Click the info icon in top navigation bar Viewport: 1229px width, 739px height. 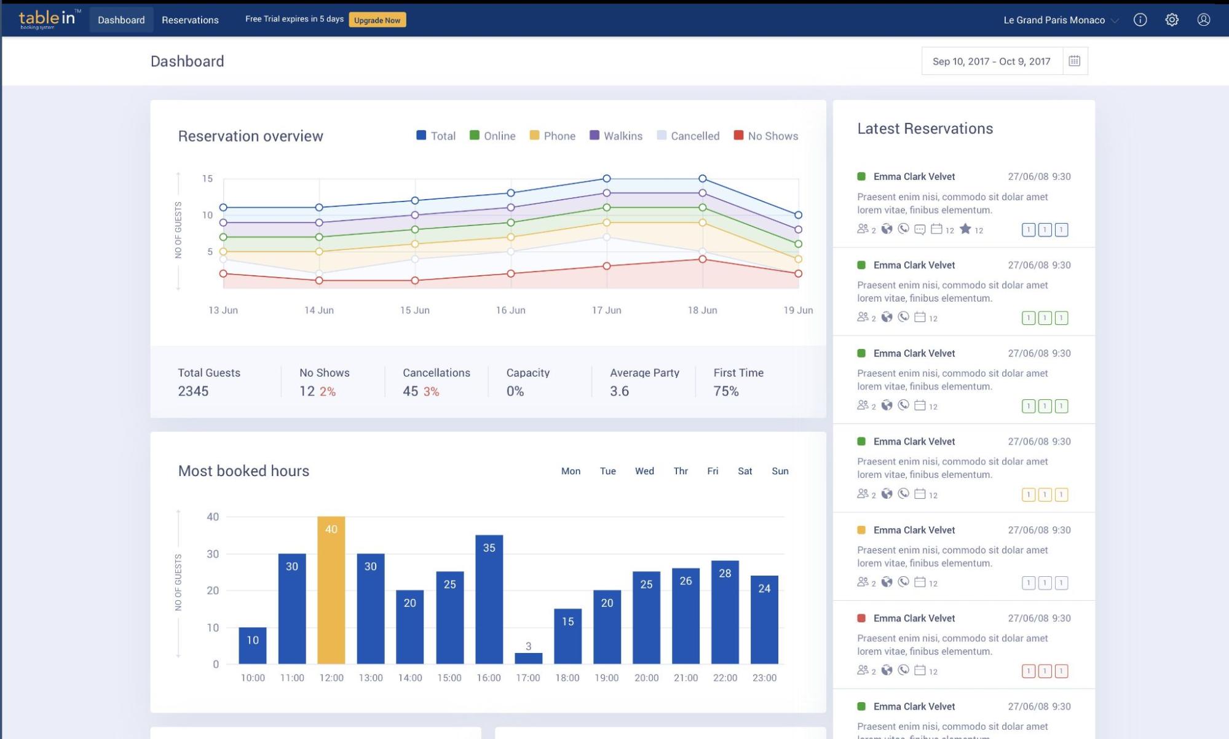coord(1140,19)
